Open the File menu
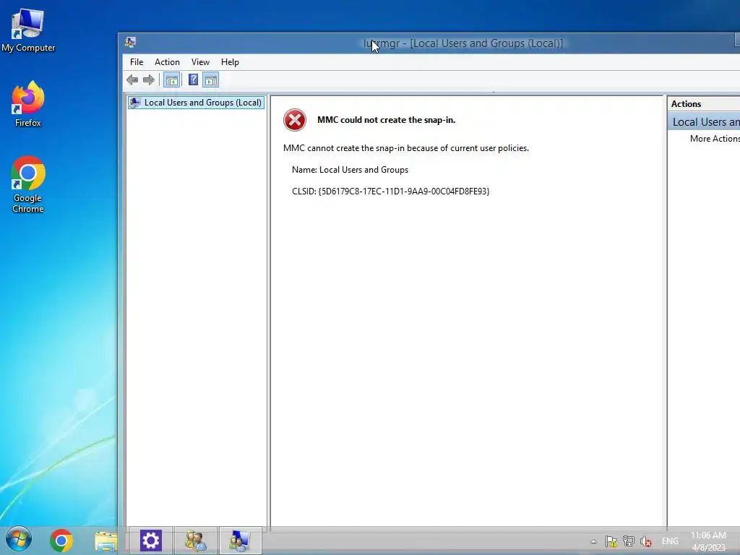 tap(137, 62)
